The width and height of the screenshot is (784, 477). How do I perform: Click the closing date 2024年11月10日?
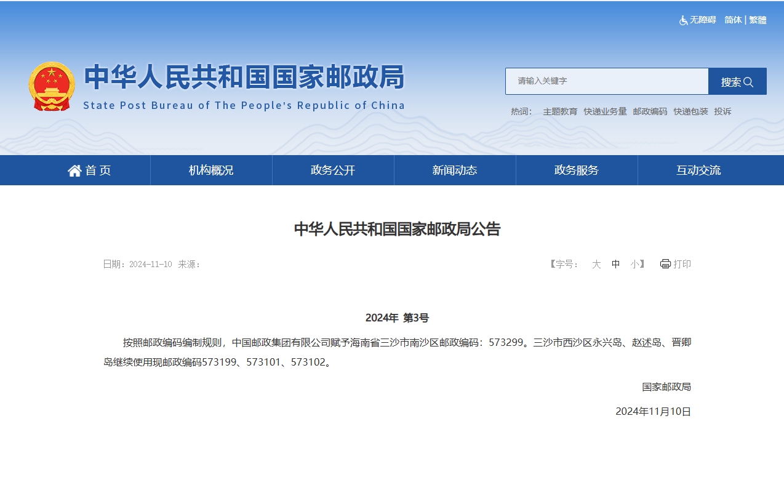point(654,412)
